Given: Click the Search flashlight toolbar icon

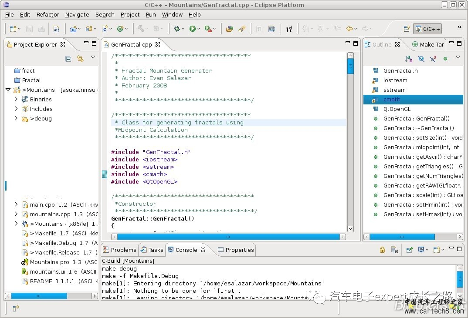Looking at the screenshot, I should 242,29.
